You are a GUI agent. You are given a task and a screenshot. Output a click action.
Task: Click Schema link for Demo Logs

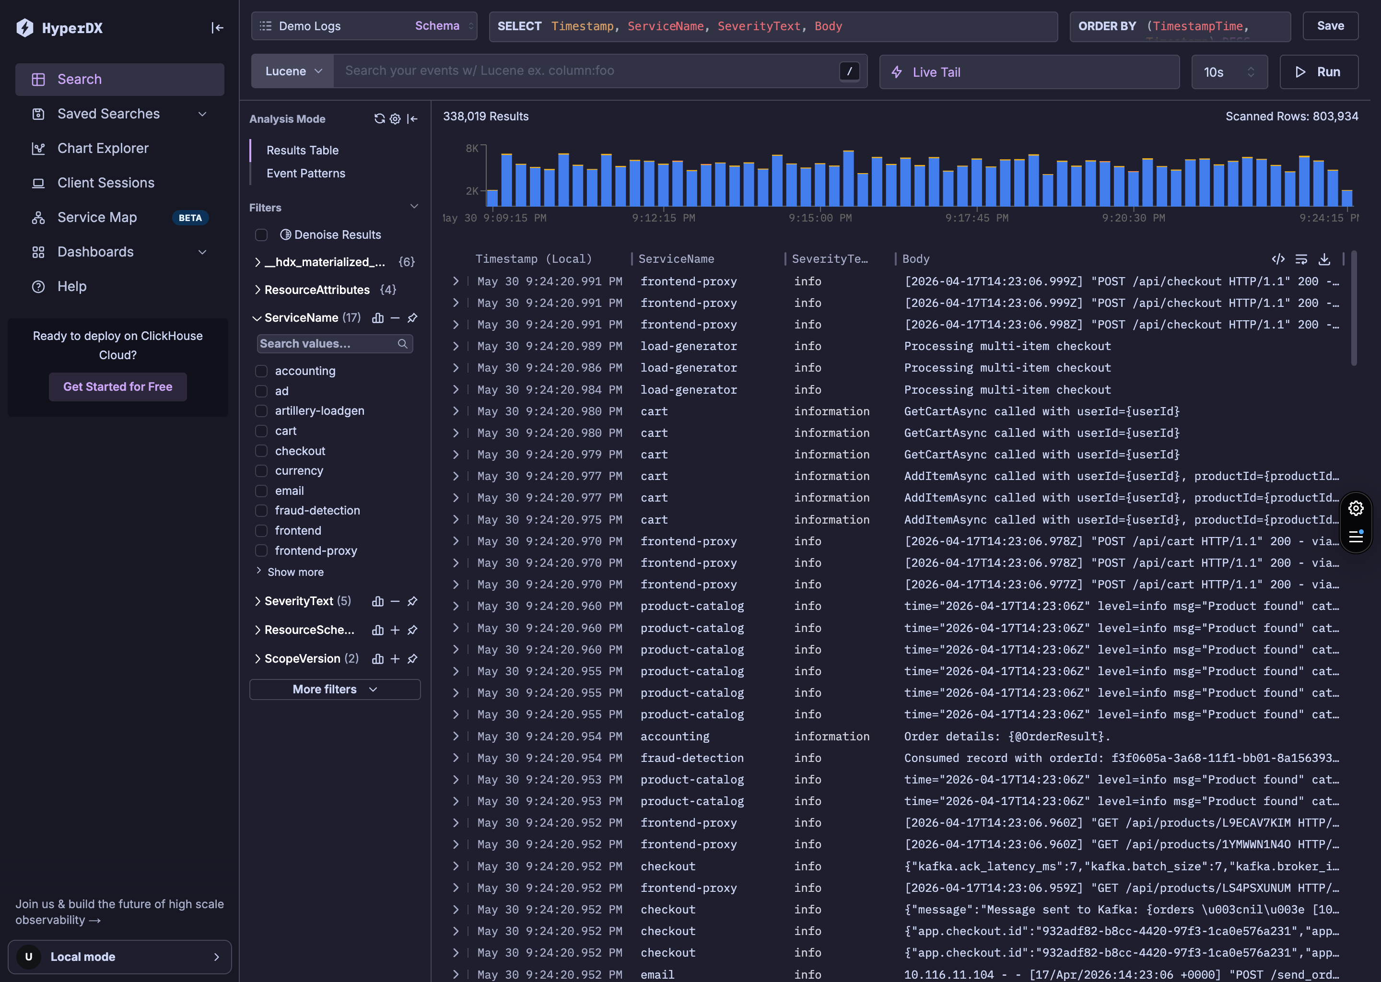point(437,26)
